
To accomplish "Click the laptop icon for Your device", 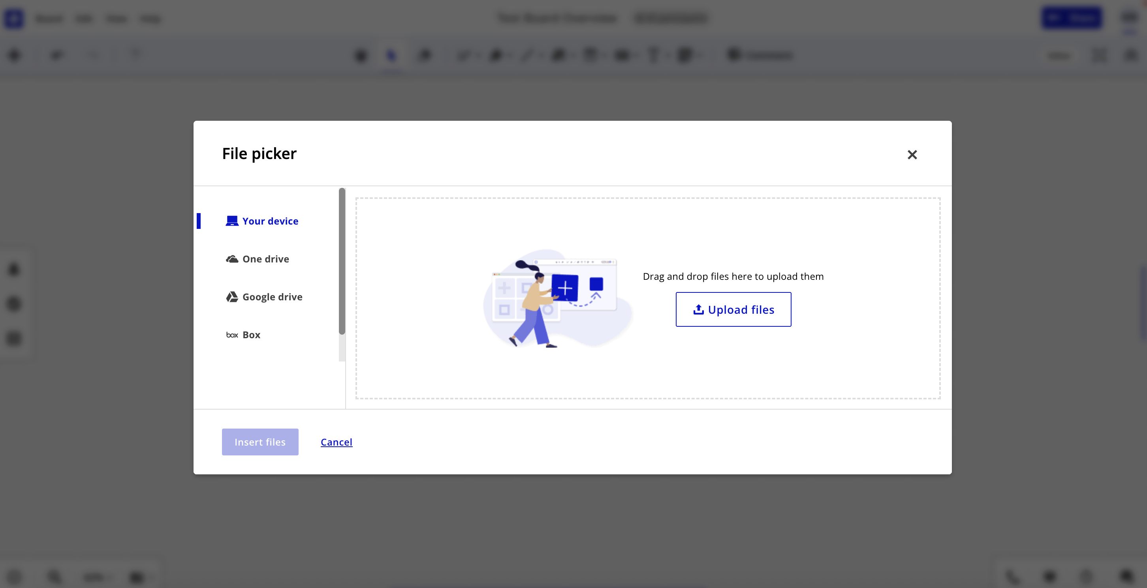I will click(x=231, y=221).
